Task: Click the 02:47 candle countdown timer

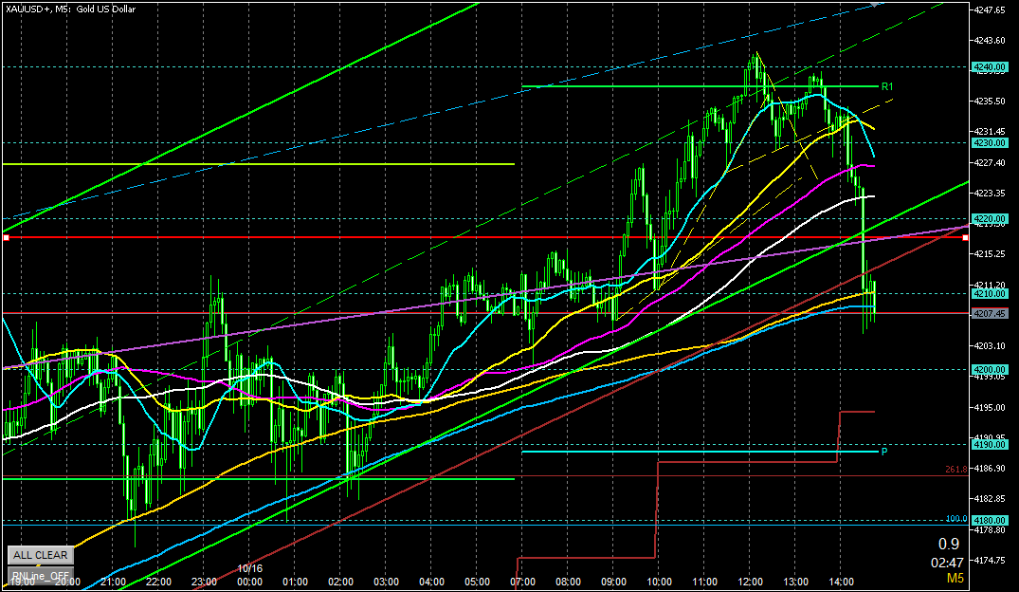Action: coord(948,562)
